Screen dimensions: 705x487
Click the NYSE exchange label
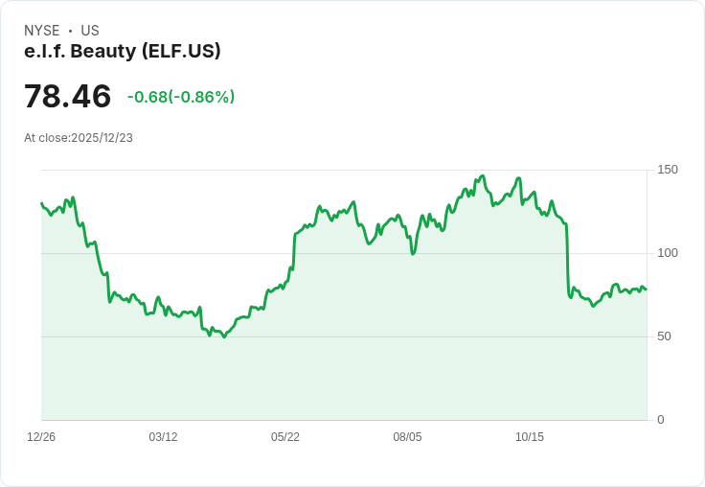42,31
